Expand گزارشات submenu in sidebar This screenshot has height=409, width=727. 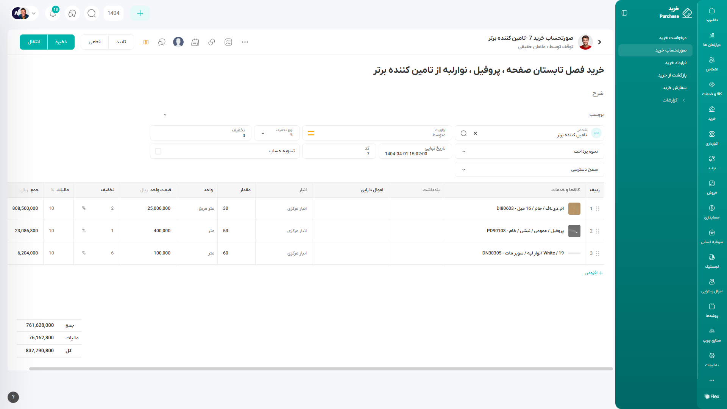coord(673,100)
